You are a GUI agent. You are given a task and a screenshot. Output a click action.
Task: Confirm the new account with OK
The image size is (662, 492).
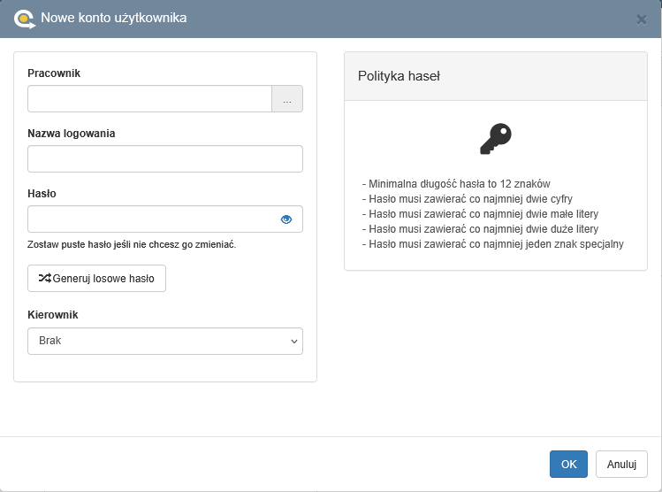point(568,465)
